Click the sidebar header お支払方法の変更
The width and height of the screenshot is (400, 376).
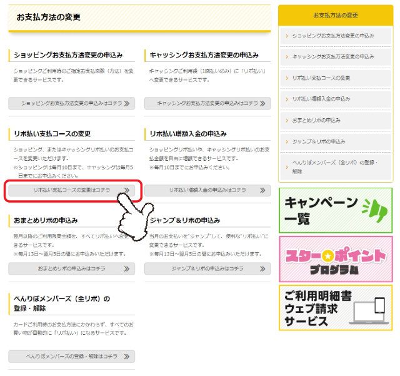336,15
